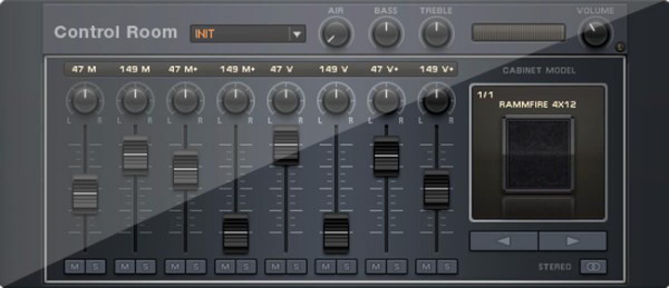Click the 149 M+ channel fader
Viewport: 669px width, 288px height.
236,232
